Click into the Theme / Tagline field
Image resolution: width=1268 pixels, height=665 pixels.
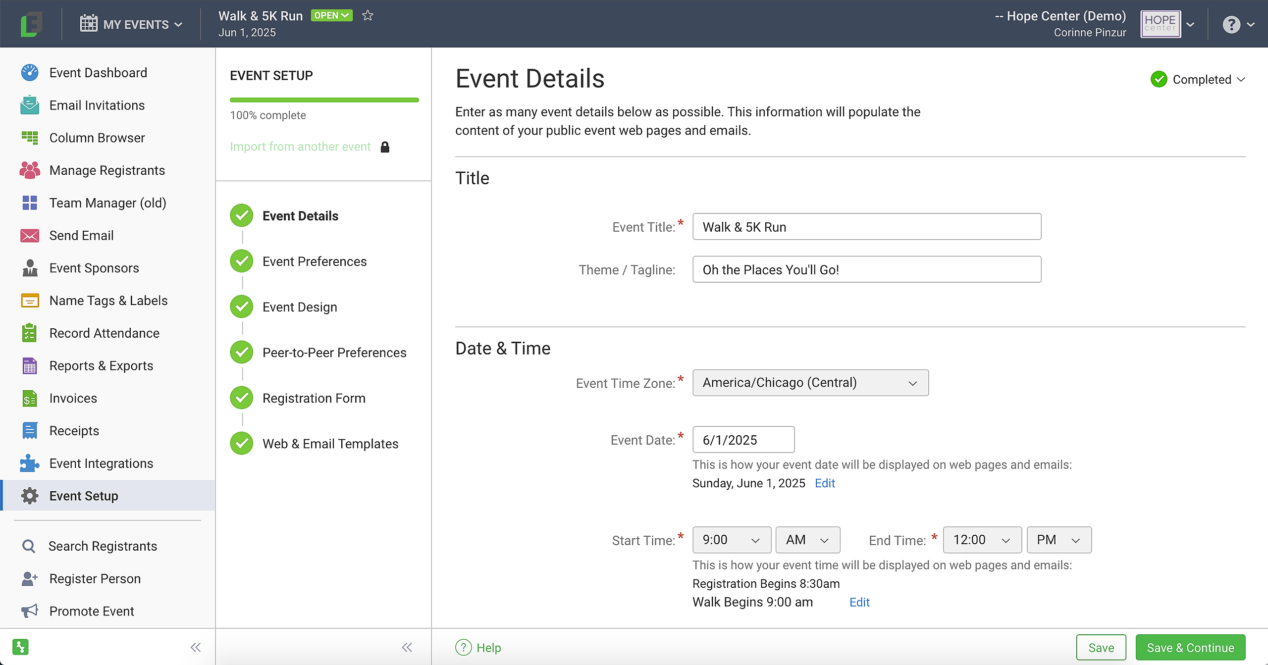867,270
